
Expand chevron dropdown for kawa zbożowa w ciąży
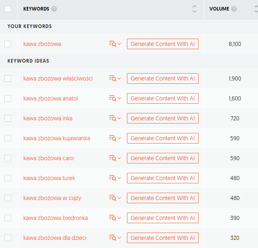click(120, 198)
